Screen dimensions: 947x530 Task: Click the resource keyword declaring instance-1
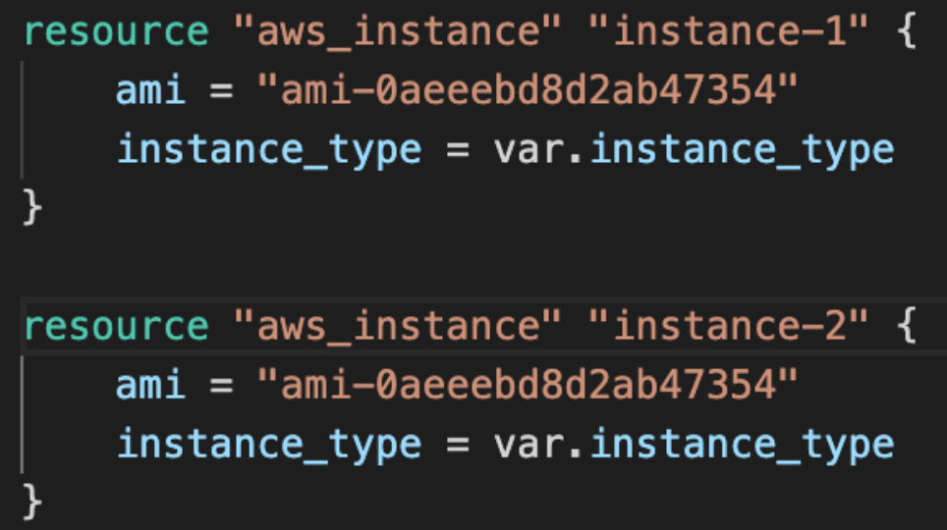[116, 33]
